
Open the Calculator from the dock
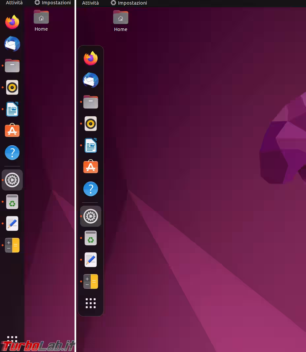(x=91, y=281)
